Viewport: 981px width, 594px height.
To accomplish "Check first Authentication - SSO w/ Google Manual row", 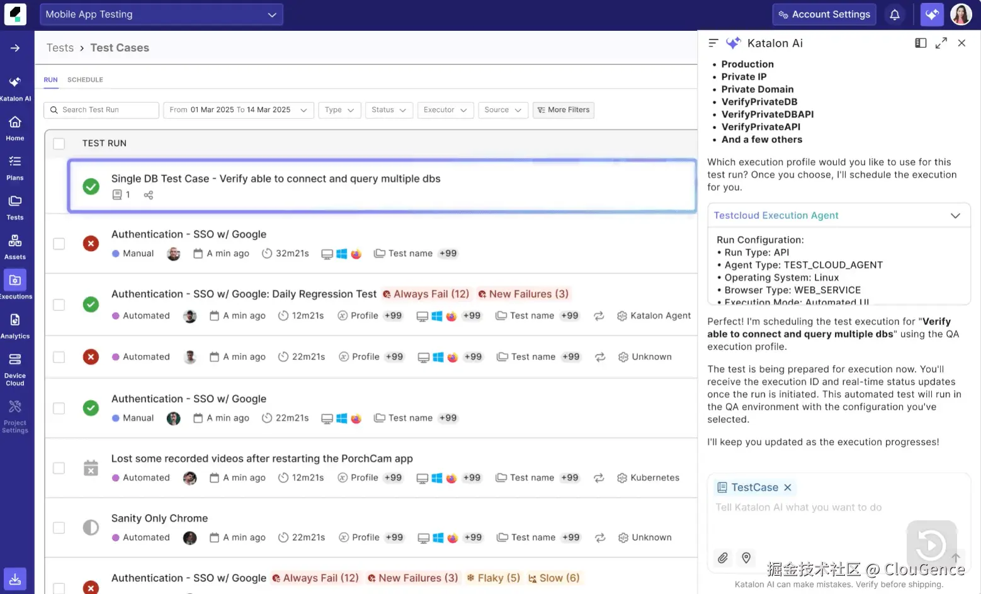I will pyautogui.click(x=59, y=244).
